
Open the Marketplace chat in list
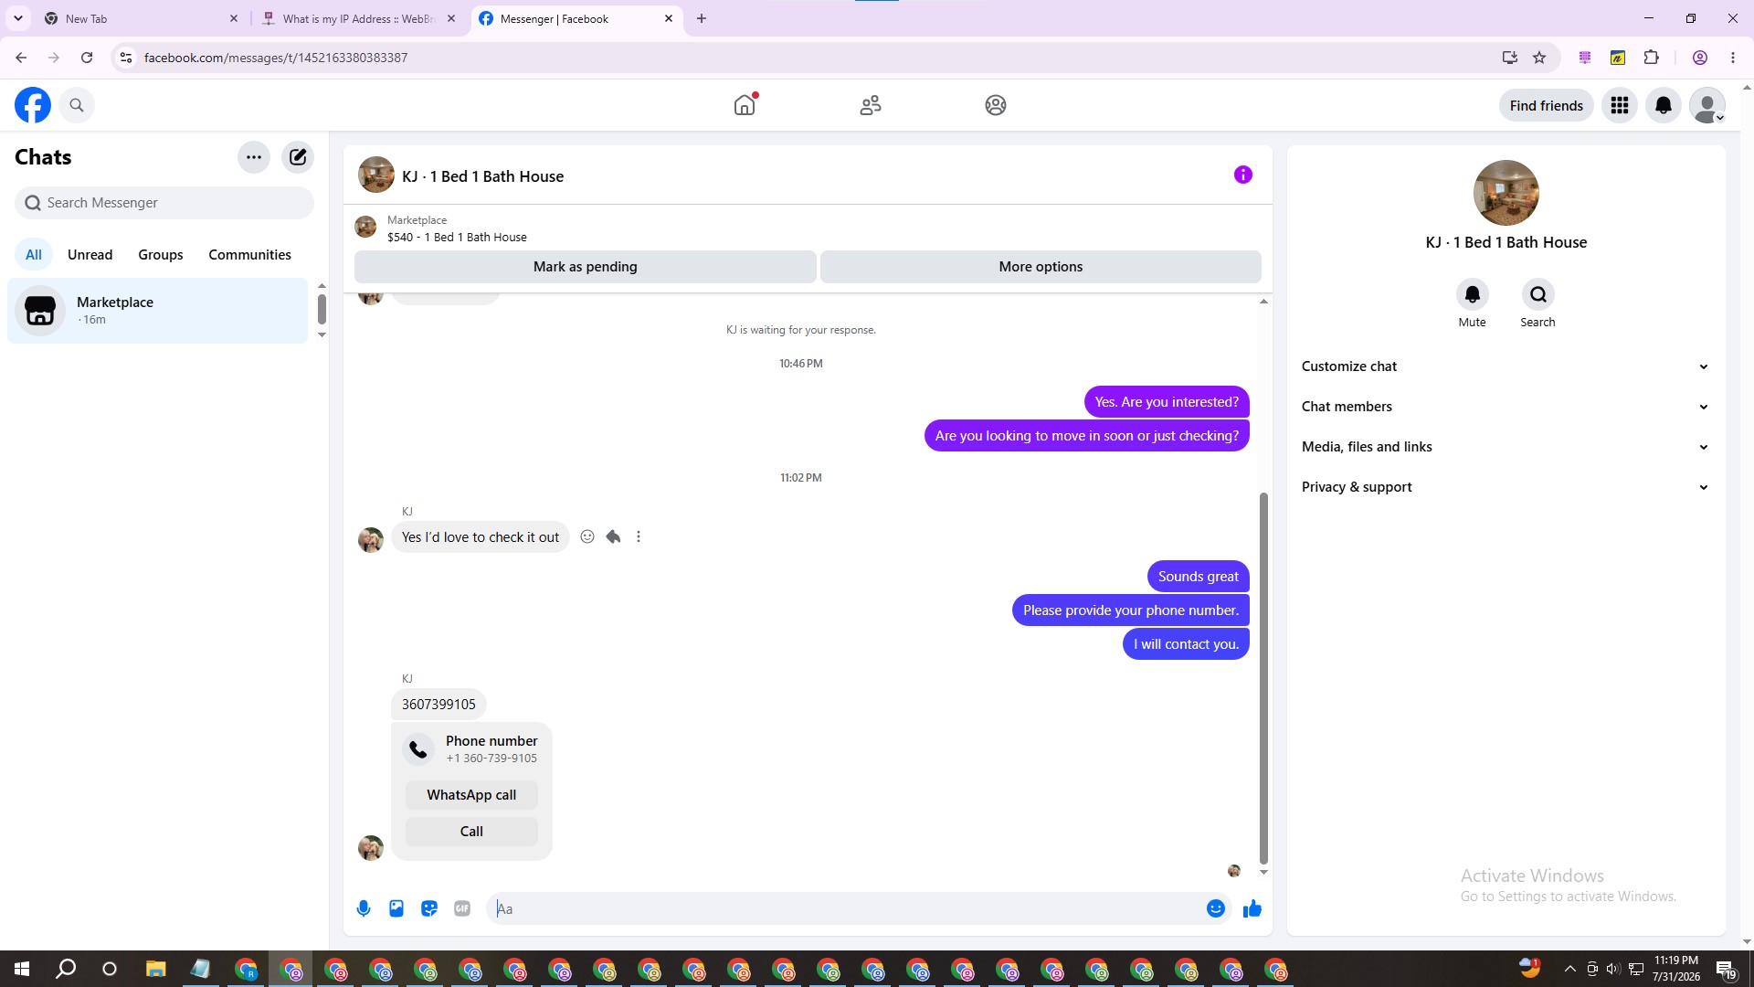158,311
